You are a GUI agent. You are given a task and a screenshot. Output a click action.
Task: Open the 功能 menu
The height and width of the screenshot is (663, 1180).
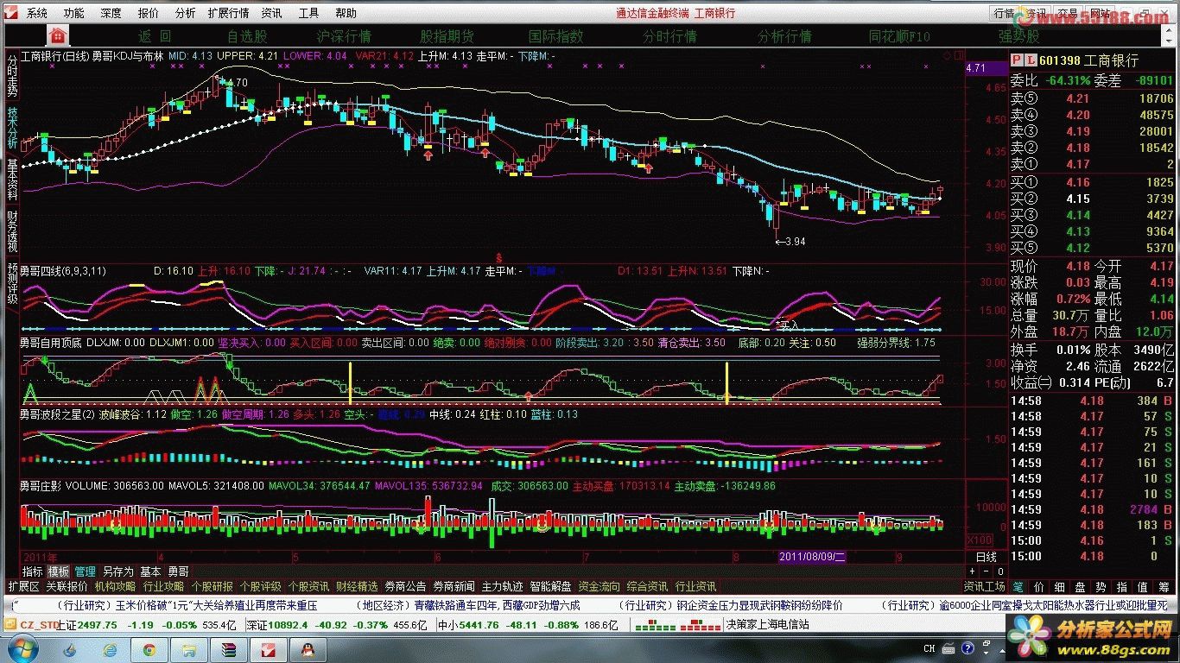tap(74, 13)
